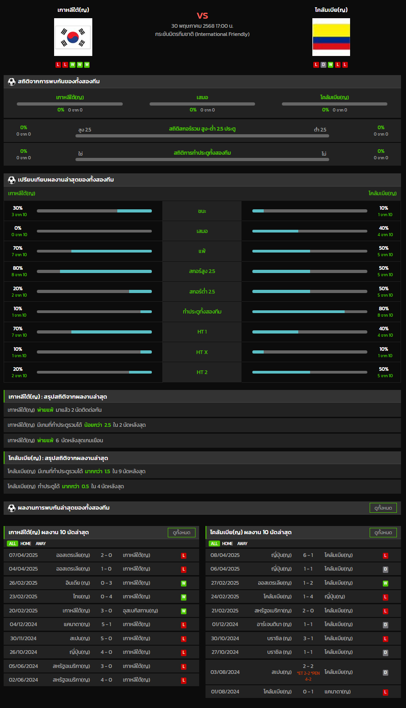The height and width of the screenshot is (708, 406).
Task: Click the team name "อุสเบกิสถาน(ญ)" in the 20/02/2025 row
Action: [140, 611]
